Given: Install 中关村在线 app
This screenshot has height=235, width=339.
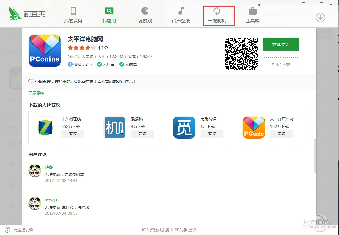Looking at the screenshot, I should [x=73, y=134].
